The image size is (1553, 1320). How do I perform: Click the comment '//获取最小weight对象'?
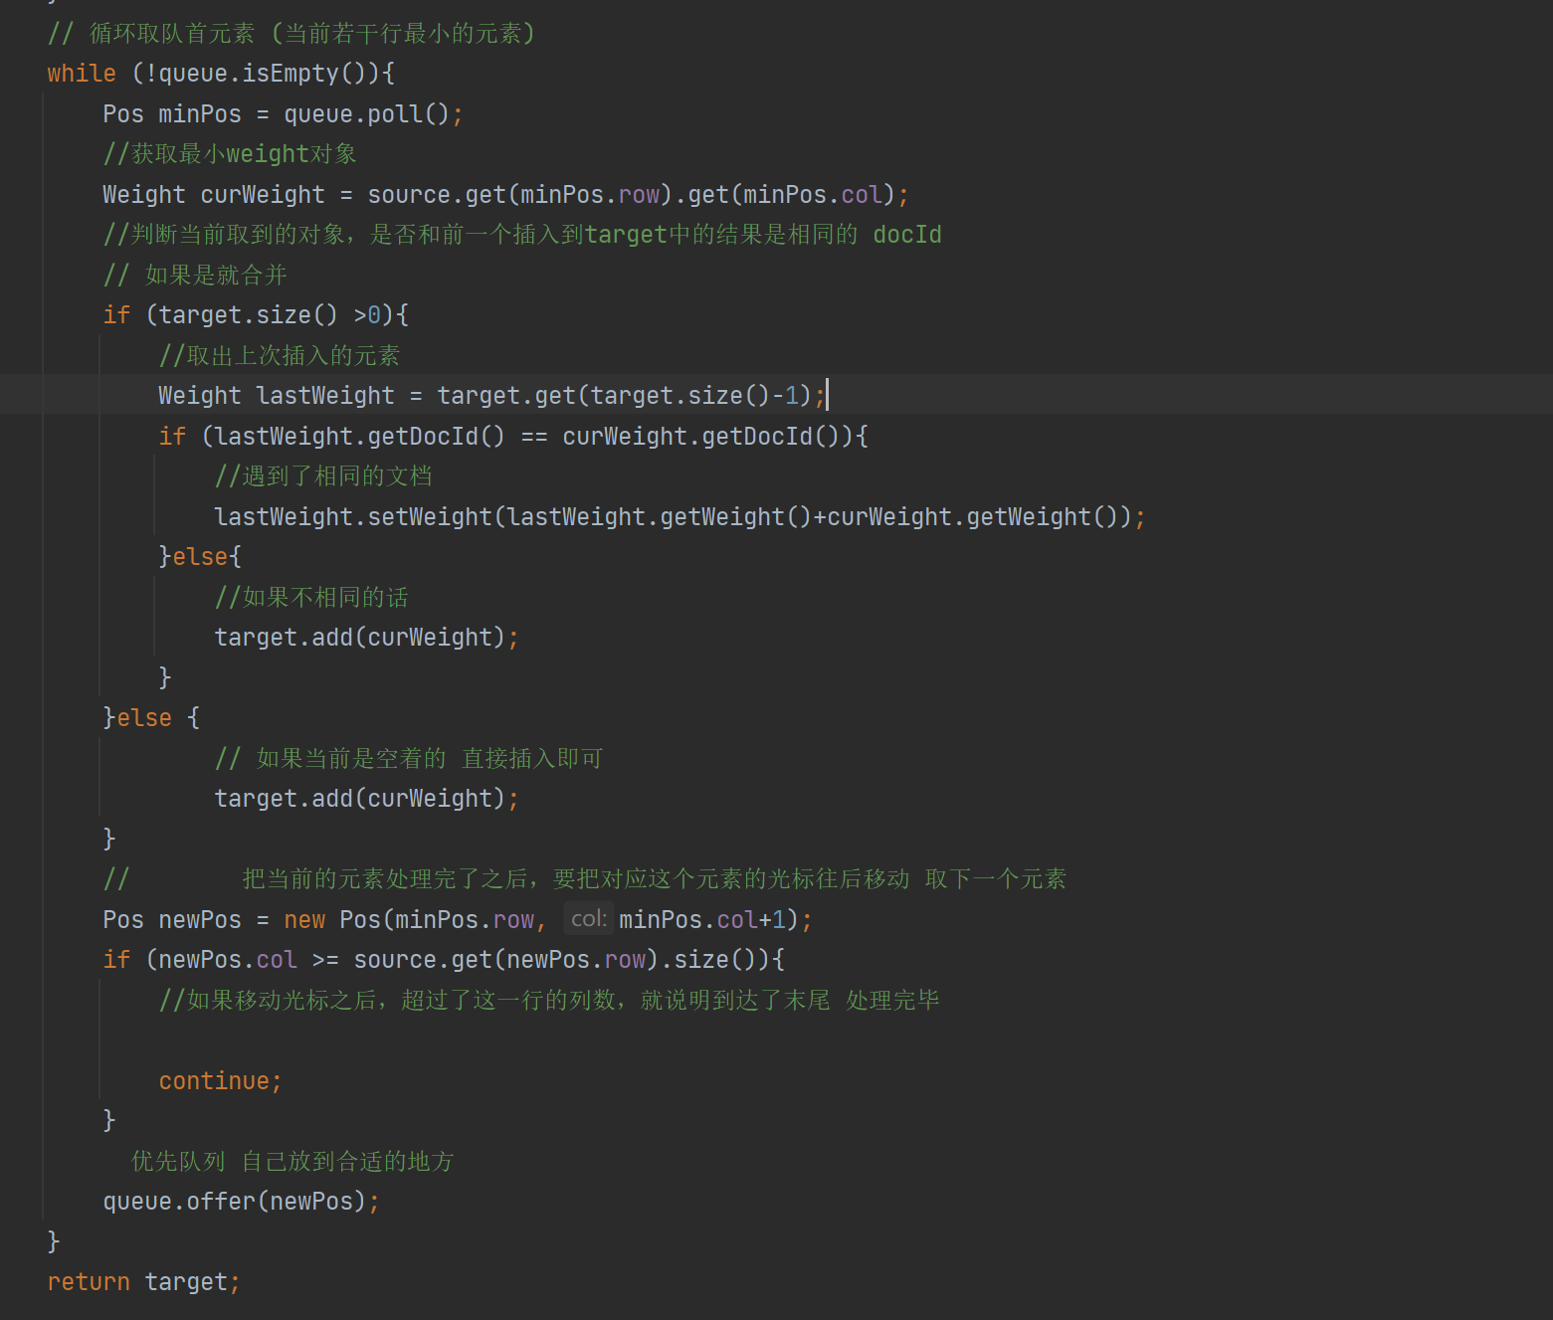coord(230,154)
